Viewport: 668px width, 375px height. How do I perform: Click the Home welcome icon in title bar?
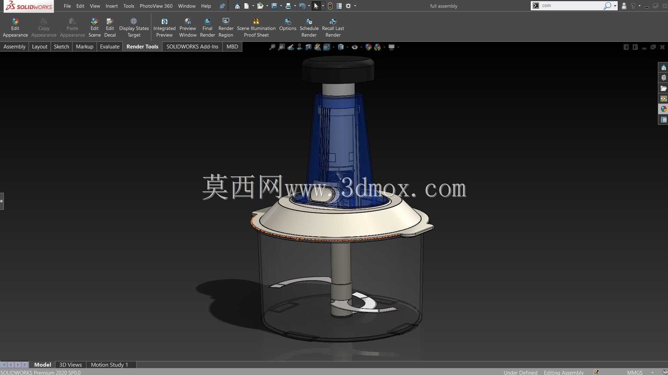[x=237, y=6]
